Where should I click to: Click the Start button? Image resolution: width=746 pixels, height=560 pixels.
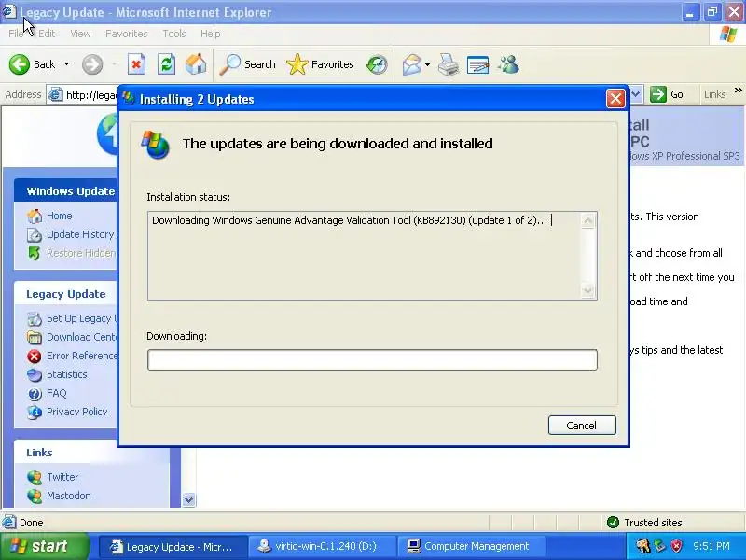[x=45, y=546]
